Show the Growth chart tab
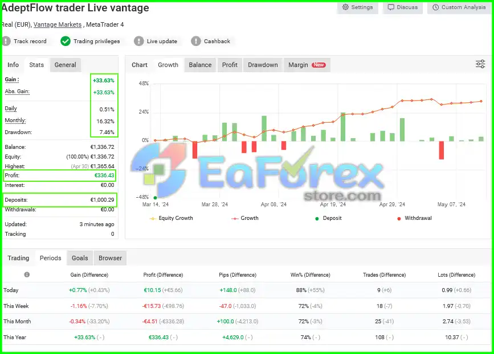 click(168, 65)
